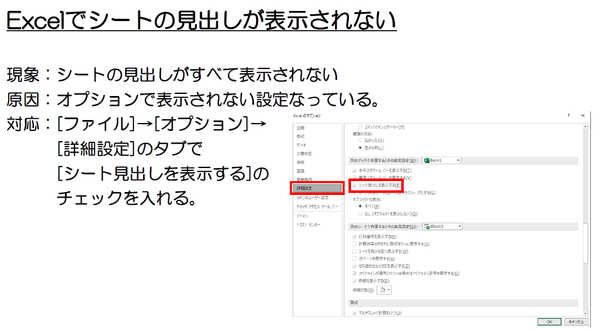Click the オブジェクトの表示 label
This screenshot has height=331, width=605.
point(367,199)
